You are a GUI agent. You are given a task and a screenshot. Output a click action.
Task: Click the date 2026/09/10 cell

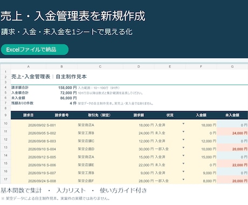point(37,149)
